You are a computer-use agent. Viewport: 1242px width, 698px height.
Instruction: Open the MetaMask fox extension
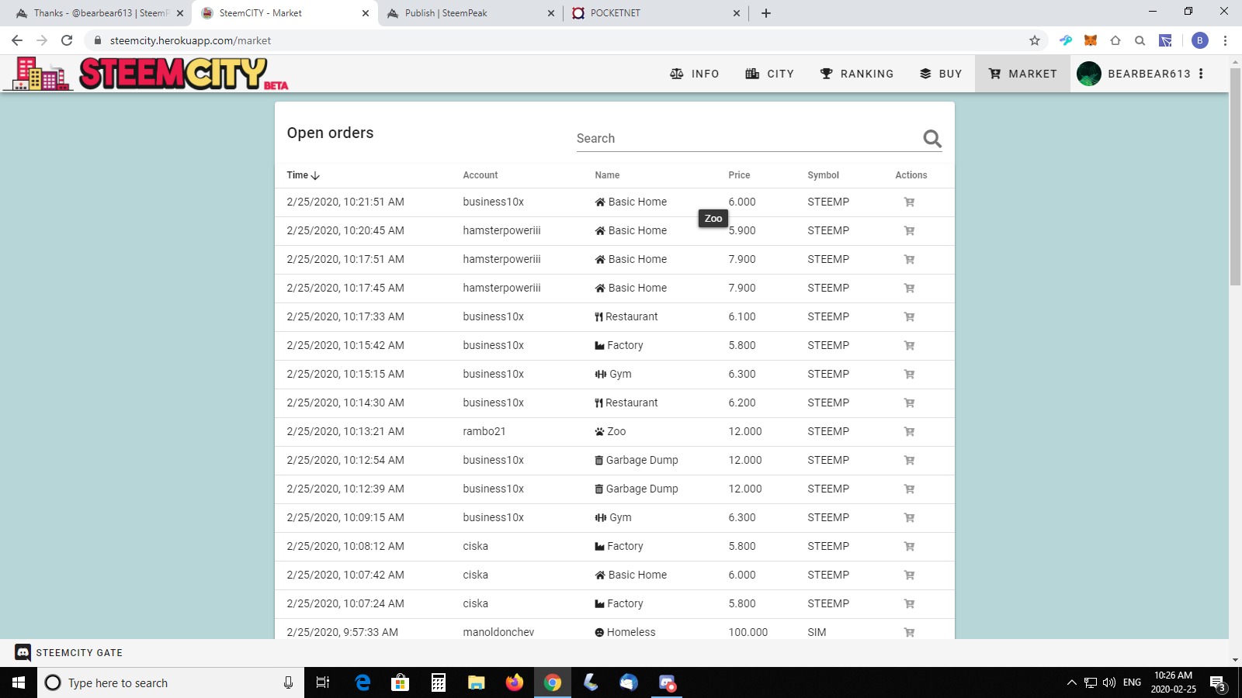pyautogui.click(x=1091, y=40)
